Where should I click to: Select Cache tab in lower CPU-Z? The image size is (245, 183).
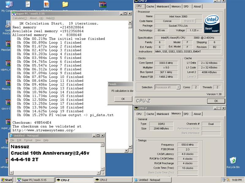click(150, 114)
